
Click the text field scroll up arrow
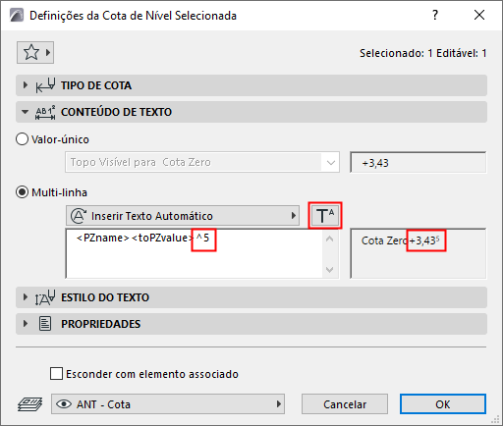click(x=330, y=240)
